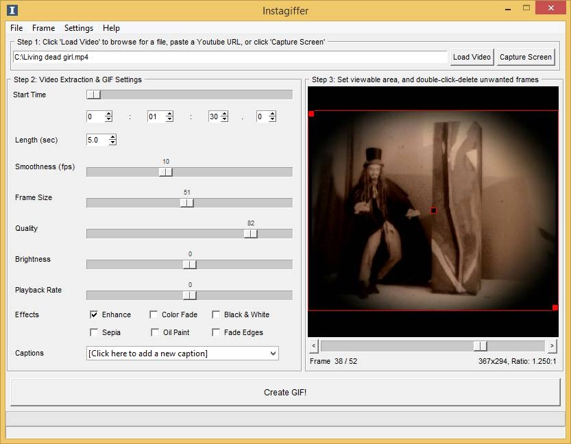Click the Start Time slider handle
Image resolution: width=571 pixels, height=444 pixels.
pyautogui.click(x=94, y=95)
